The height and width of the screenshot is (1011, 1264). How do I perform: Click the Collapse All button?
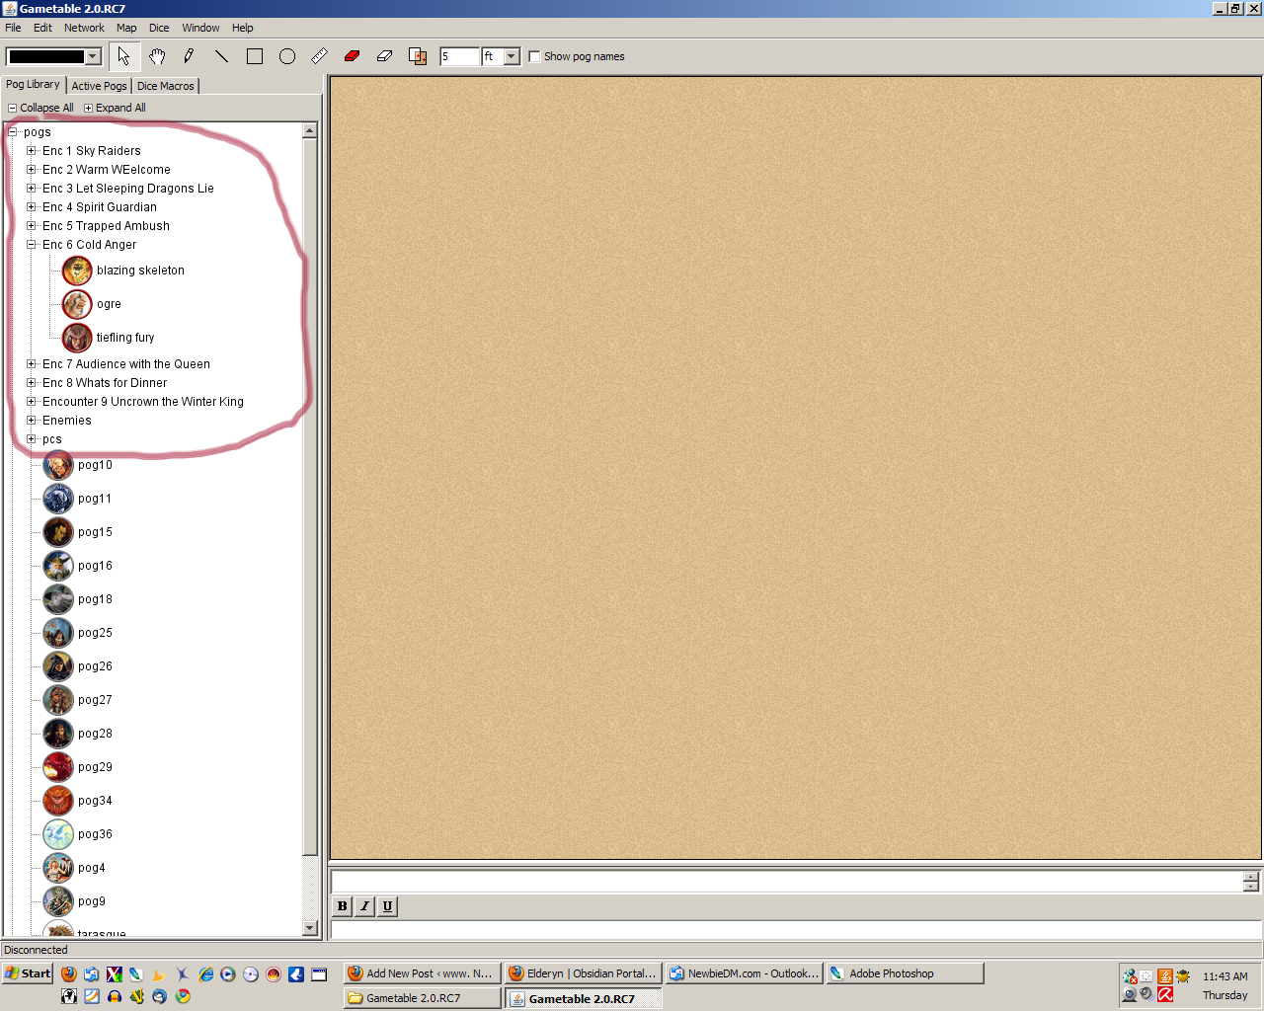40,108
